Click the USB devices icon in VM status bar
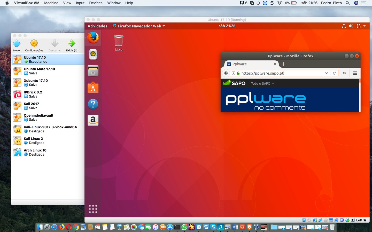 pyautogui.click(x=320, y=220)
